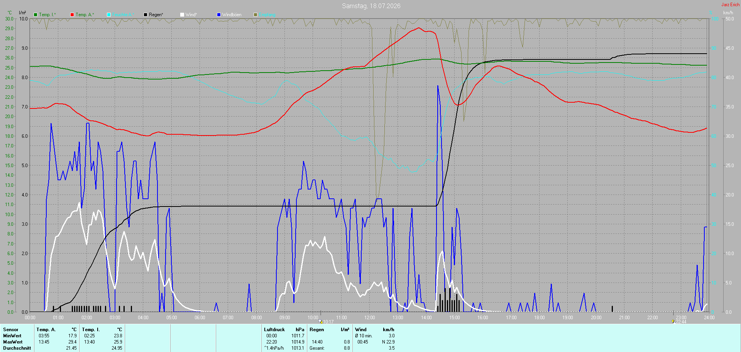Image resolution: width=741 pixels, height=352 pixels.
Task: Click the 'Windböen' legend label
Action: [x=232, y=15]
